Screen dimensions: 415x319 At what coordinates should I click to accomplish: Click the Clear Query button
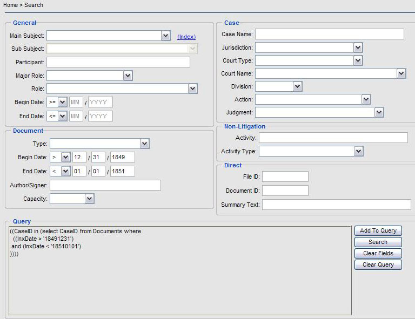[x=378, y=265]
